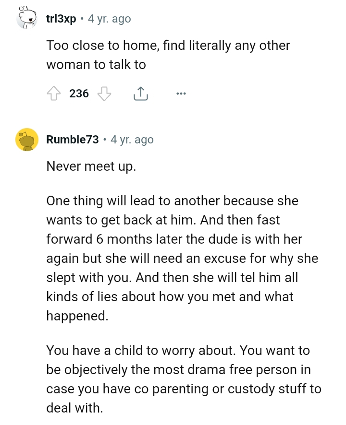Open the overflow menu on trl3xp's comment
The width and height of the screenshot is (346, 425).
(181, 94)
